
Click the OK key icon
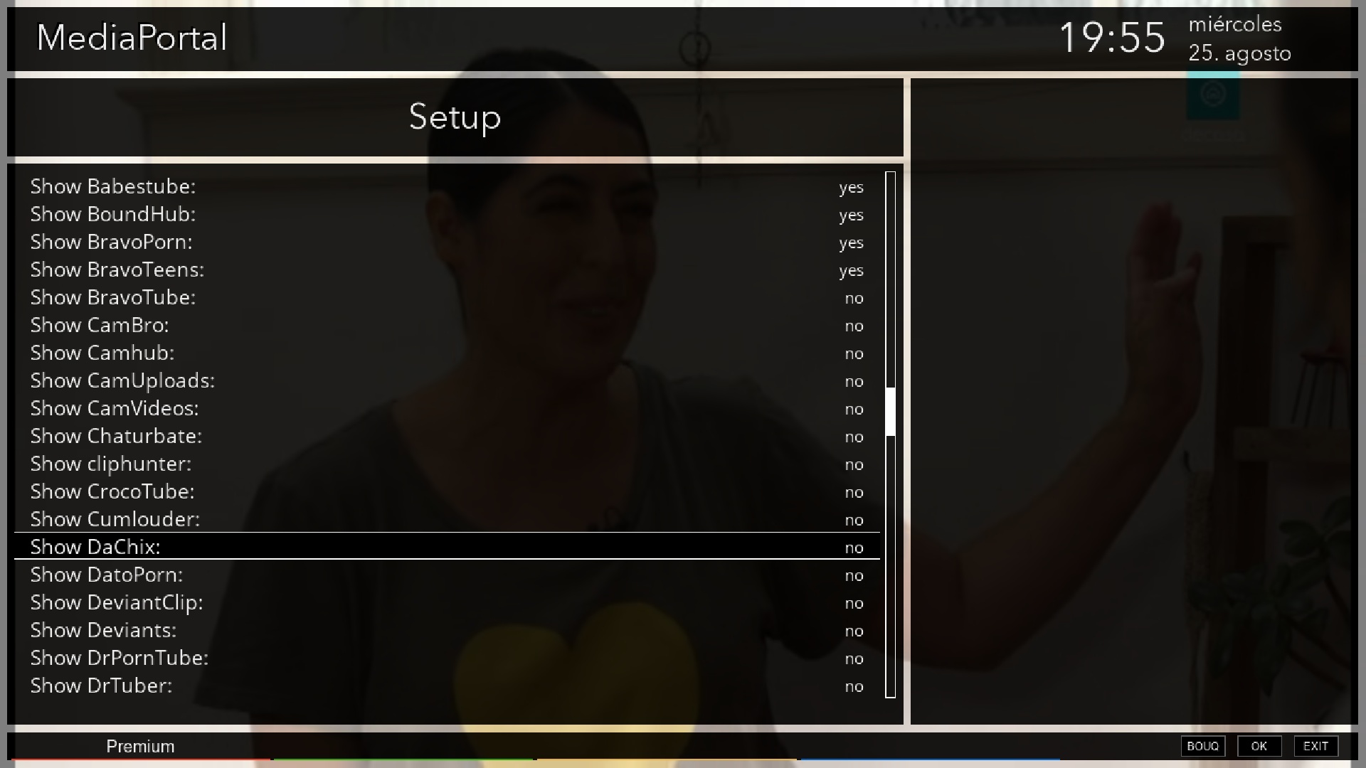tap(1259, 746)
